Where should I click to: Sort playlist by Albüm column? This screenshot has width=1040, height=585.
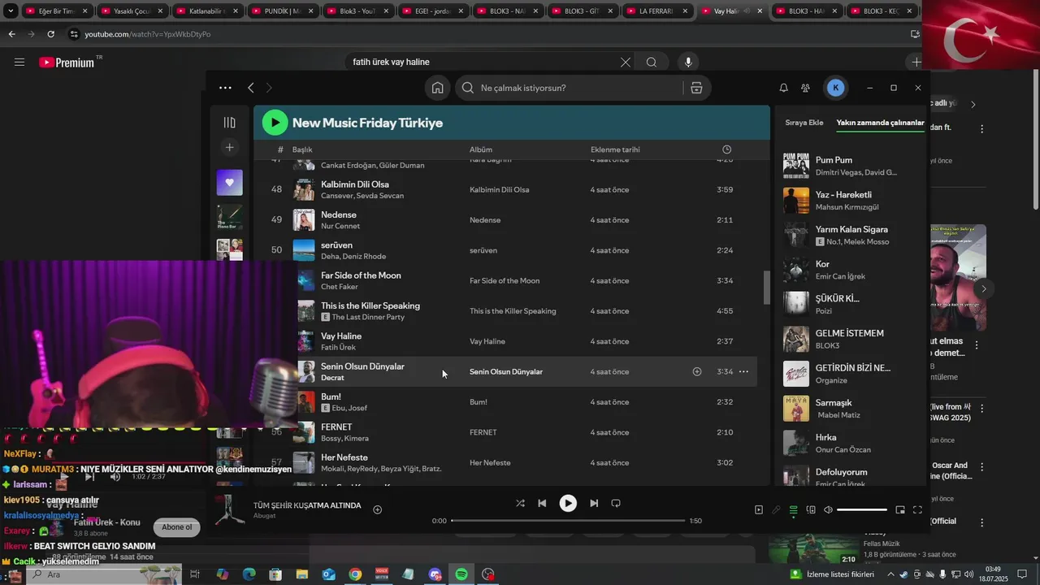481,149
